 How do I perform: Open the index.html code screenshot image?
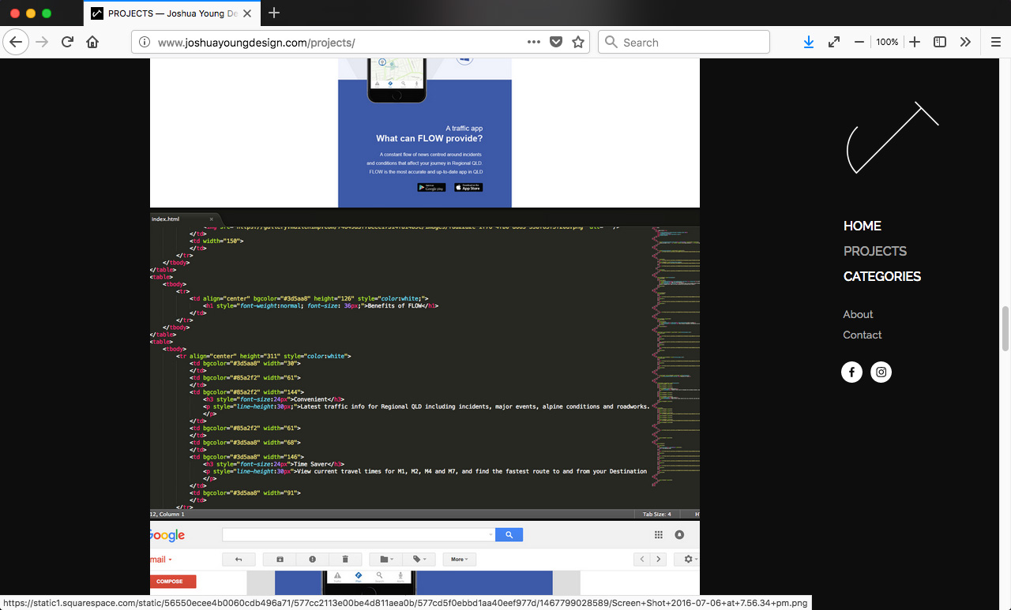pos(425,364)
